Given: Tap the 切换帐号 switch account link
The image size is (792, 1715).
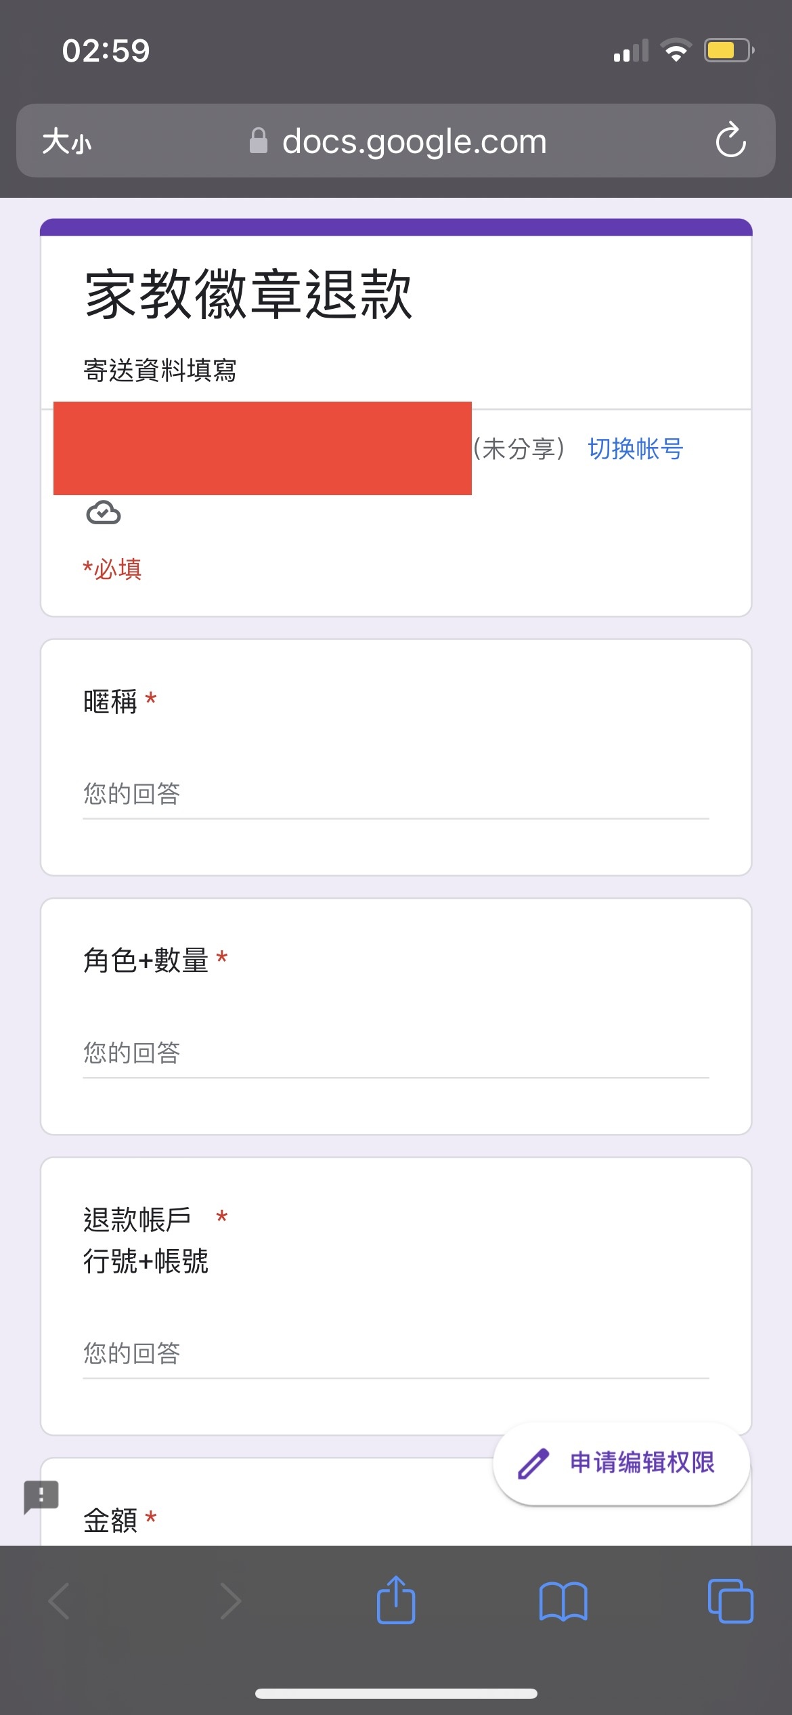Looking at the screenshot, I should point(636,448).
